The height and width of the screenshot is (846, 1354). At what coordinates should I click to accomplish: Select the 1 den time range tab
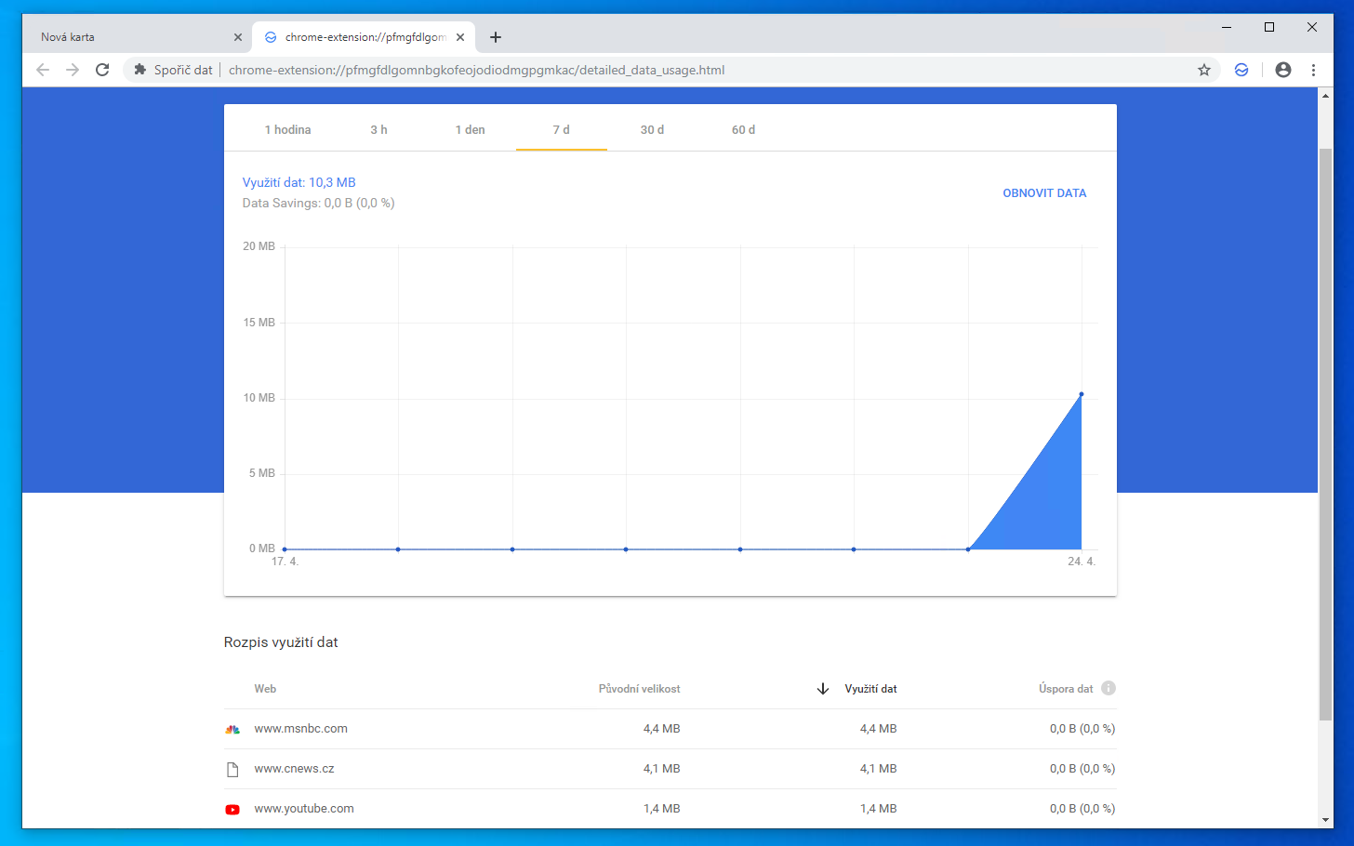coord(471,129)
